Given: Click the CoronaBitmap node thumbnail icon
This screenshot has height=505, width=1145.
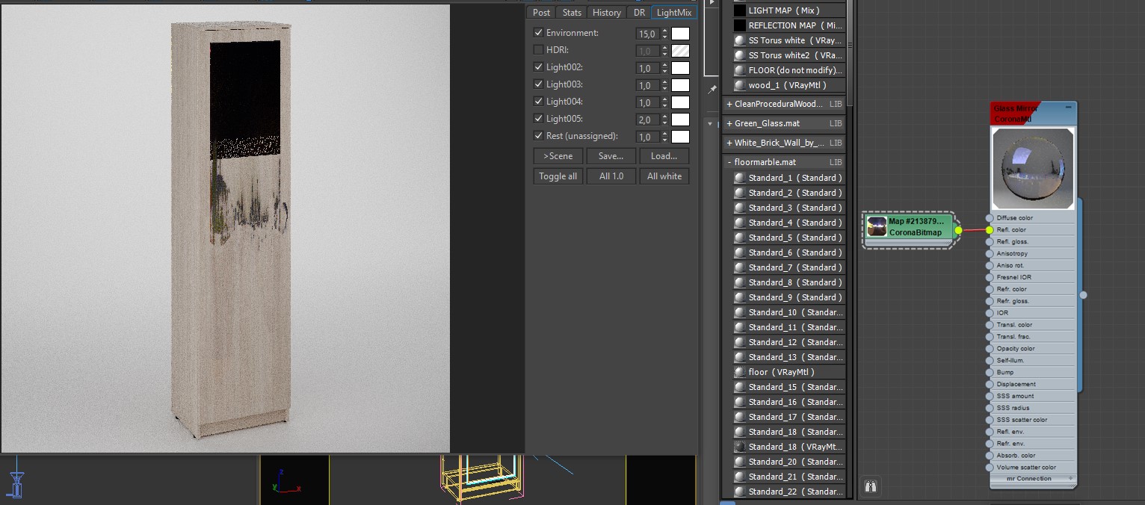Looking at the screenshot, I should tap(877, 227).
